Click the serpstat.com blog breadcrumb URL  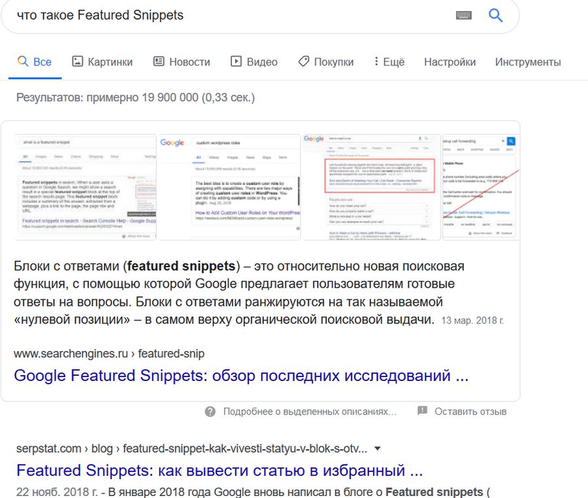click(191, 448)
